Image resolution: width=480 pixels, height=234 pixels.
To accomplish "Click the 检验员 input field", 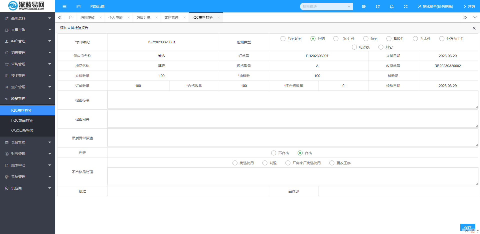I will coord(448,76).
